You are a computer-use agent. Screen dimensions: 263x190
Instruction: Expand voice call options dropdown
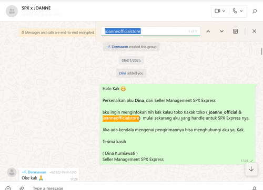(241, 11)
